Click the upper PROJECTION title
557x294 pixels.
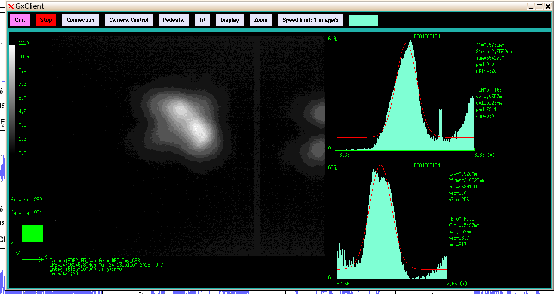427,36
